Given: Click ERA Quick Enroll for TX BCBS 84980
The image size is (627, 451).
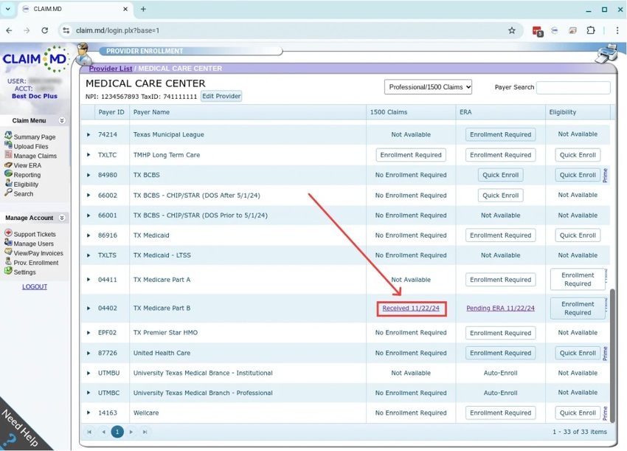Looking at the screenshot, I should 500,175.
